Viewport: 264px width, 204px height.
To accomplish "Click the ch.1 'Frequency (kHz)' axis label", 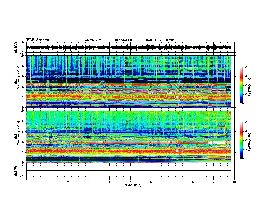I will [x=18, y=77].
